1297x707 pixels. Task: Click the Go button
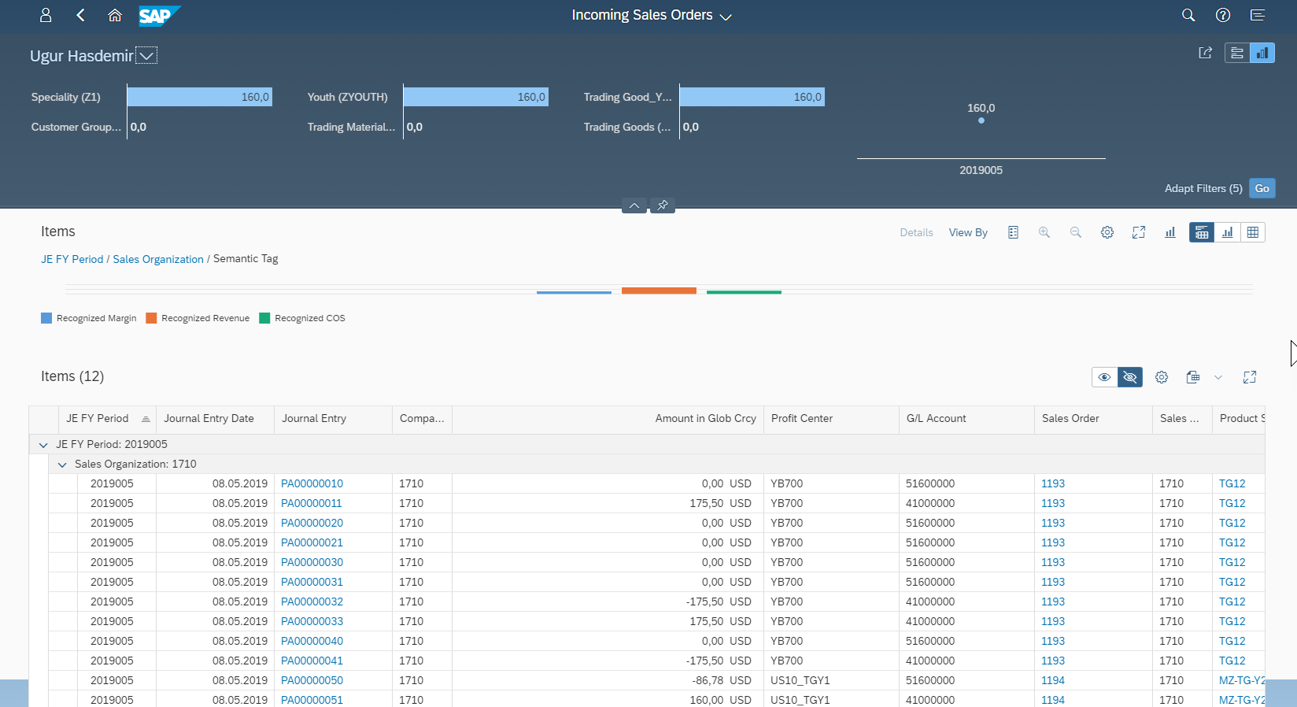click(1262, 188)
